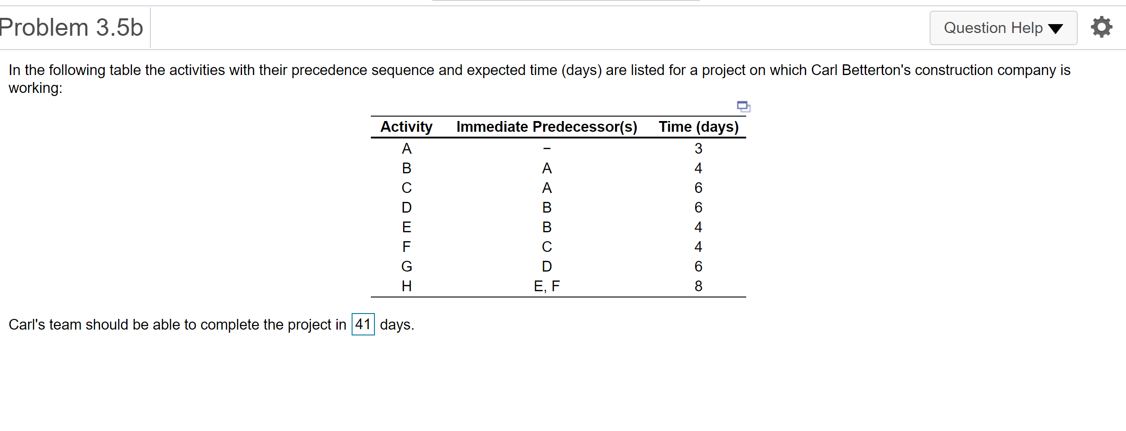Click the Immediate Predecessor(s) header
Viewport: 1126px width, 431px height.
pyautogui.click(x=547, y=127)
